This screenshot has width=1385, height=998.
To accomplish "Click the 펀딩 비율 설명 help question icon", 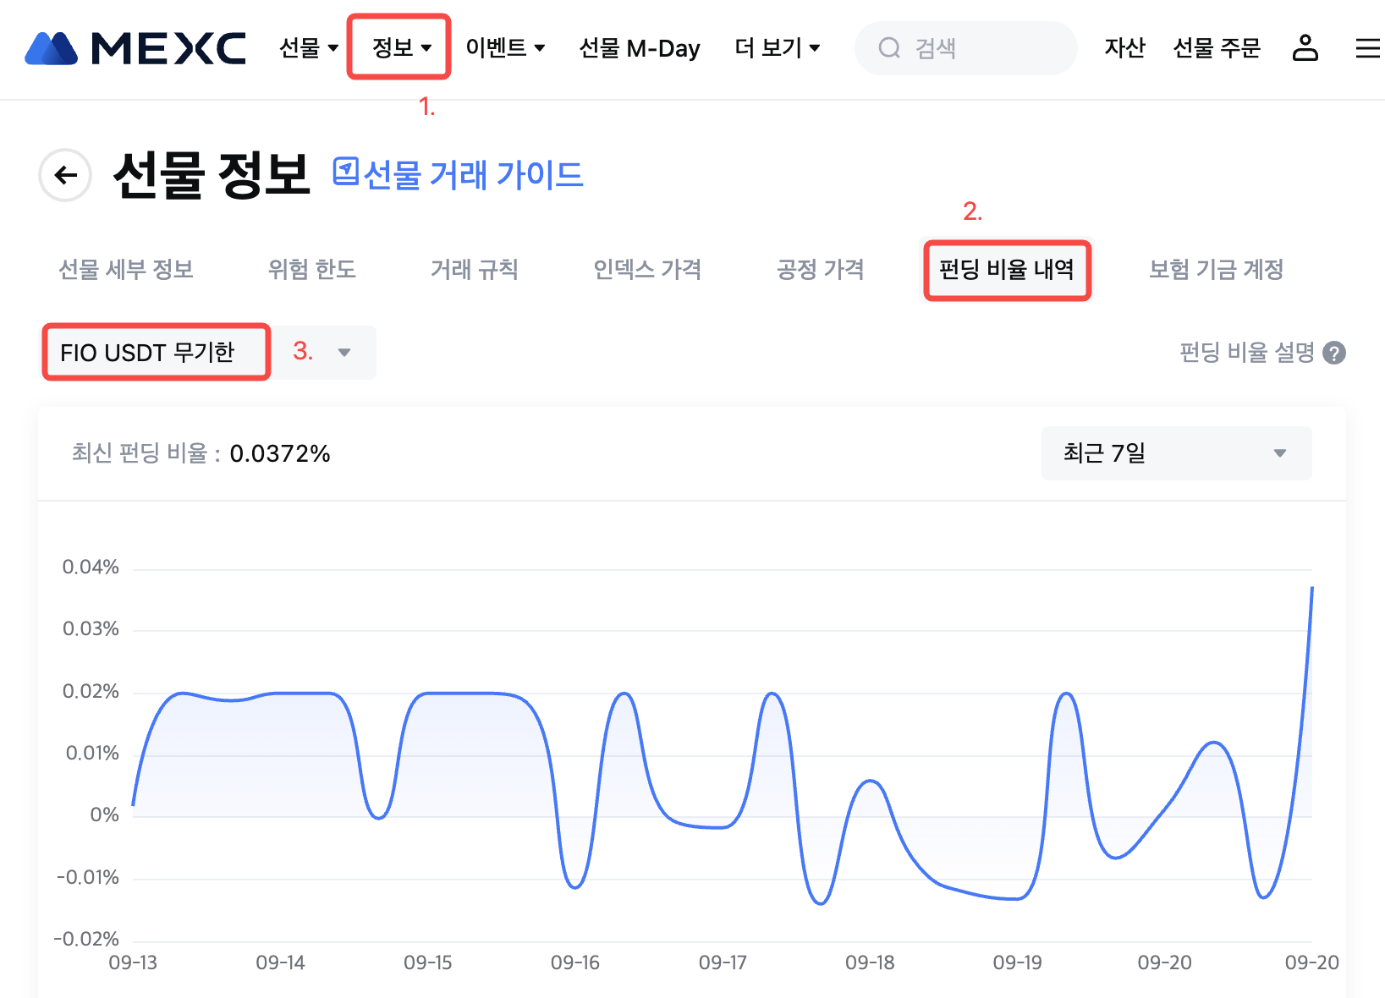I will pos(1334,353).
